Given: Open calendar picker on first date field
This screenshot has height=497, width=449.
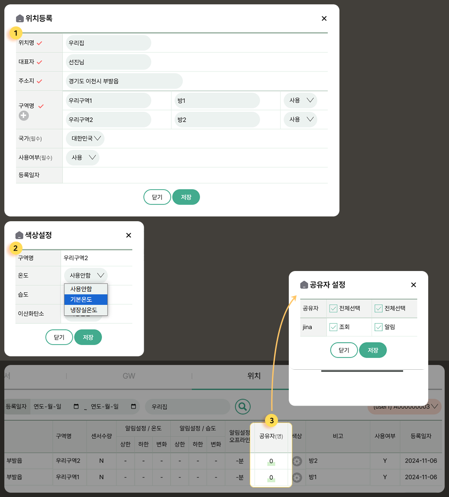Looking at the screenshot, I should click(x=77, y=407).
